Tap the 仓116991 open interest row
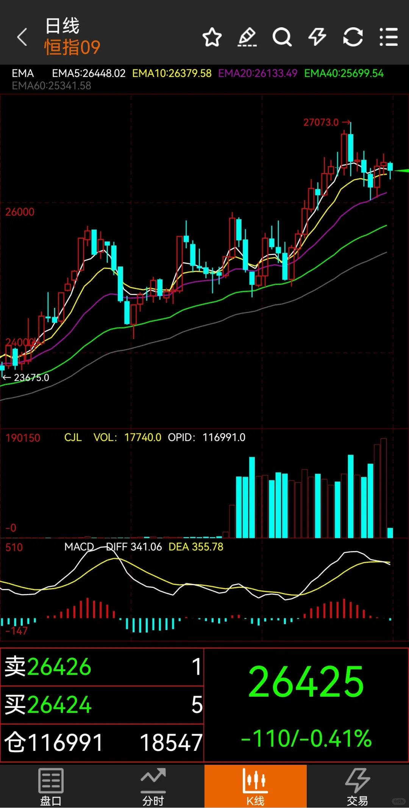 102,742
